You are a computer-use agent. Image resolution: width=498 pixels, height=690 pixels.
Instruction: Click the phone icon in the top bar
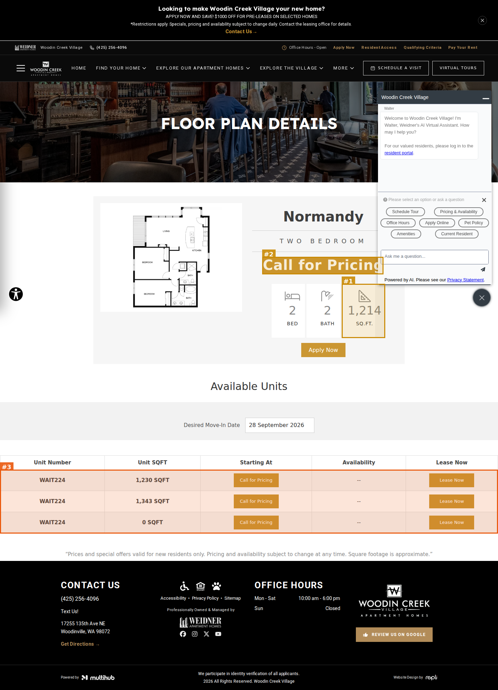92,48
